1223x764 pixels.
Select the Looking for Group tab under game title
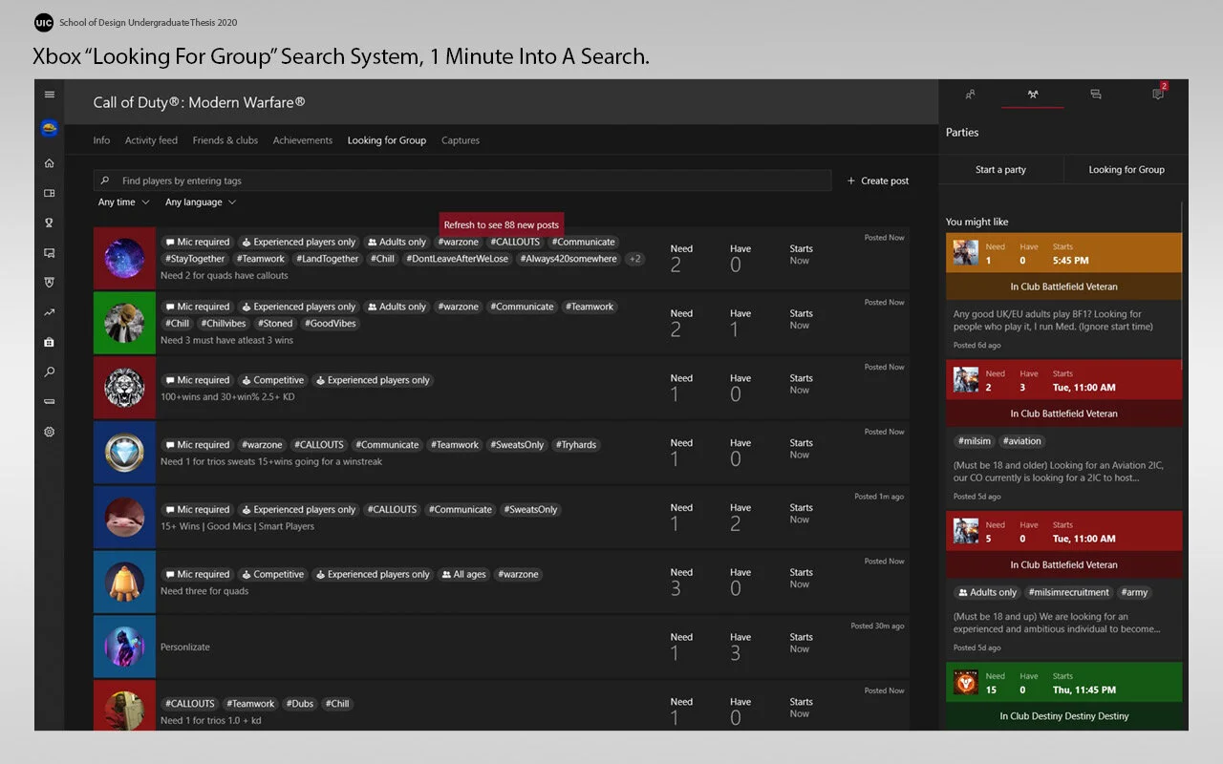tap(387, 140)
